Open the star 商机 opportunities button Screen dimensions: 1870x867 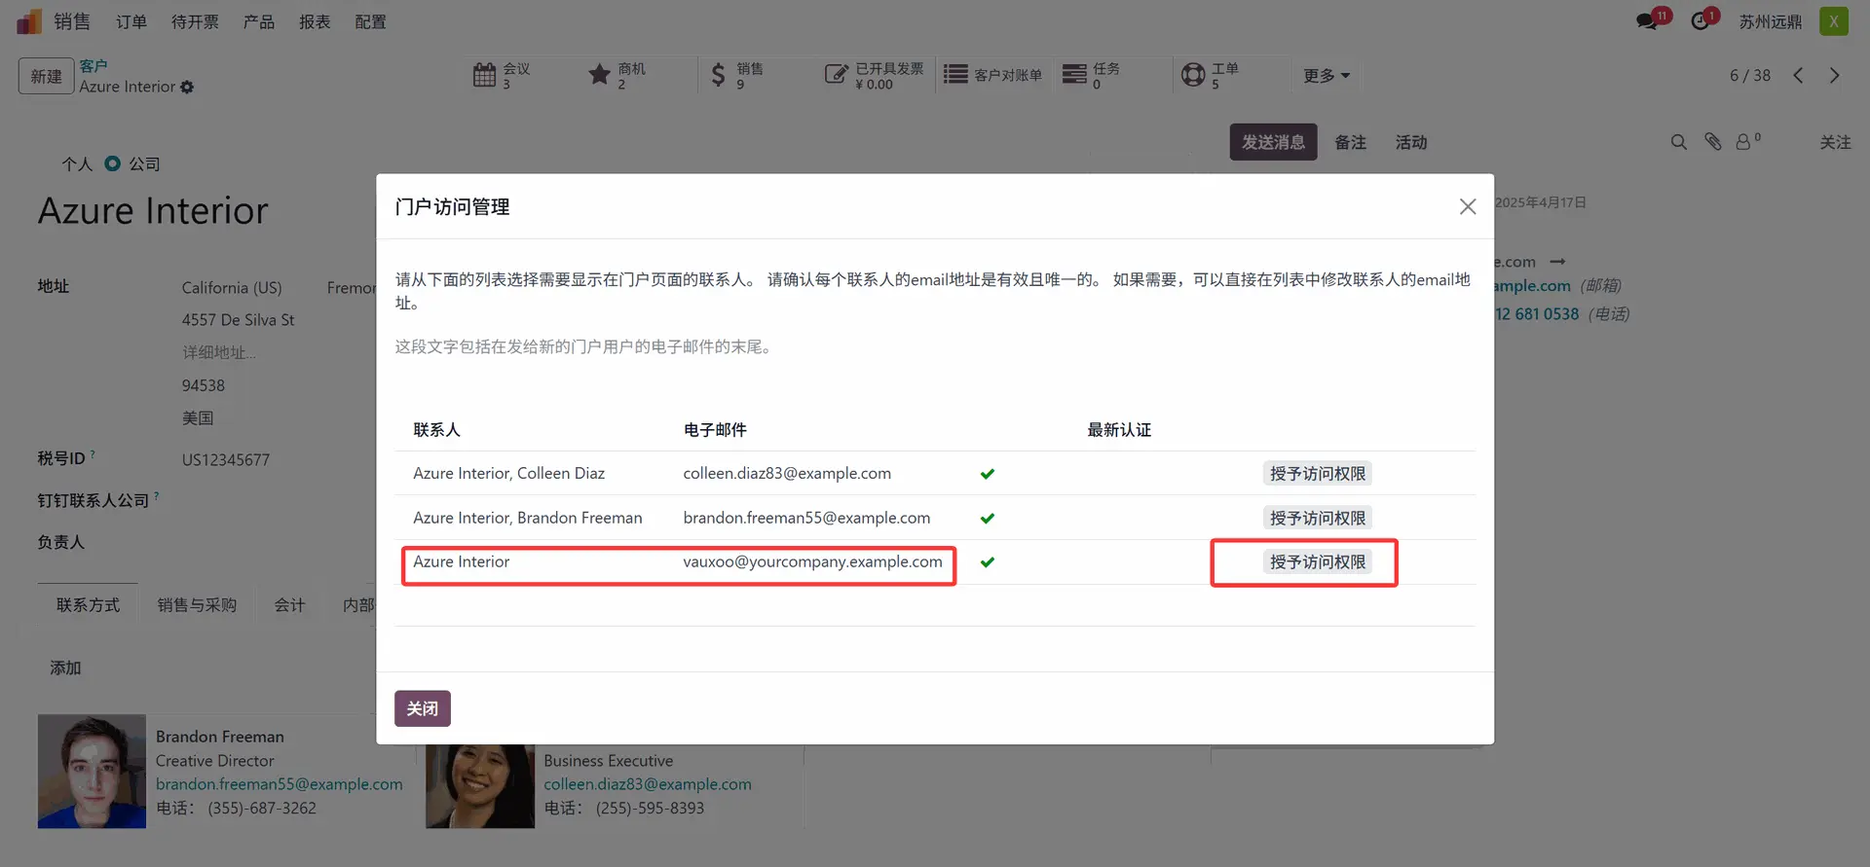coord(599,75)
